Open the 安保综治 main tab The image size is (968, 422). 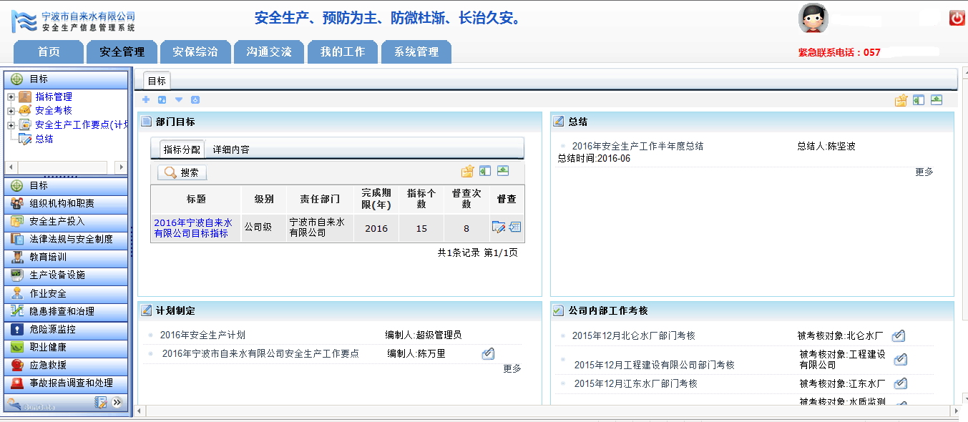pyautogui.click(x=195, y=52)
